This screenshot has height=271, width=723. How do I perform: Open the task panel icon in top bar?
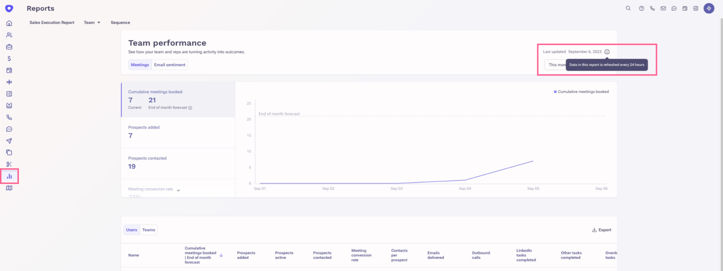[x=696, y=8]
